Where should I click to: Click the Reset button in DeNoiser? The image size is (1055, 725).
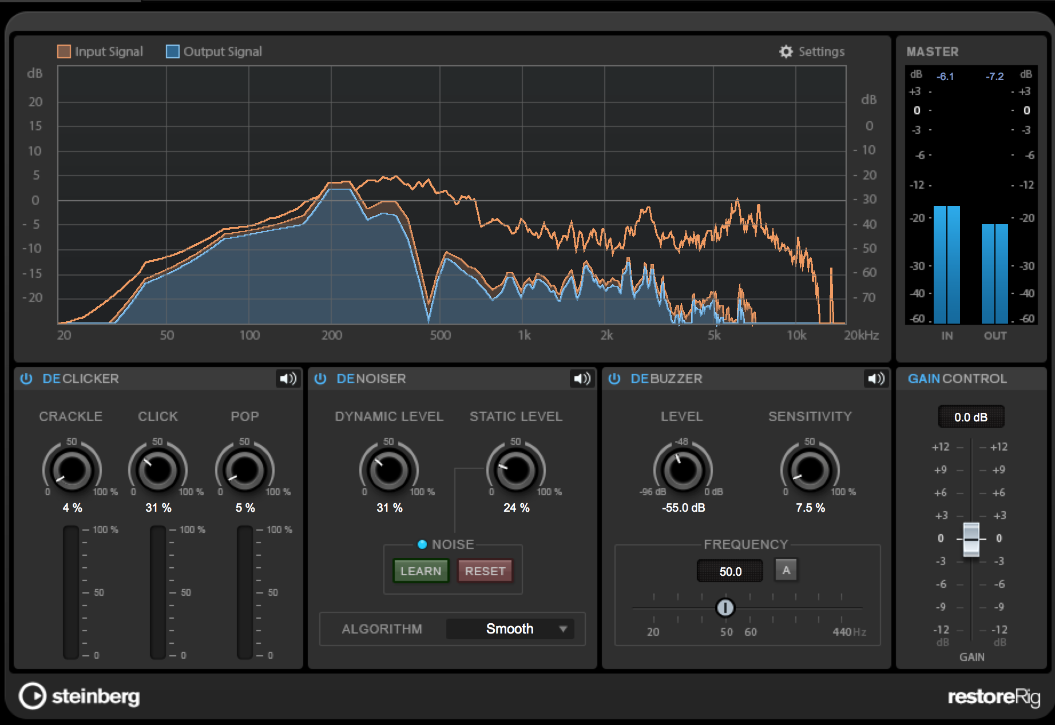(x=485, y=570)
